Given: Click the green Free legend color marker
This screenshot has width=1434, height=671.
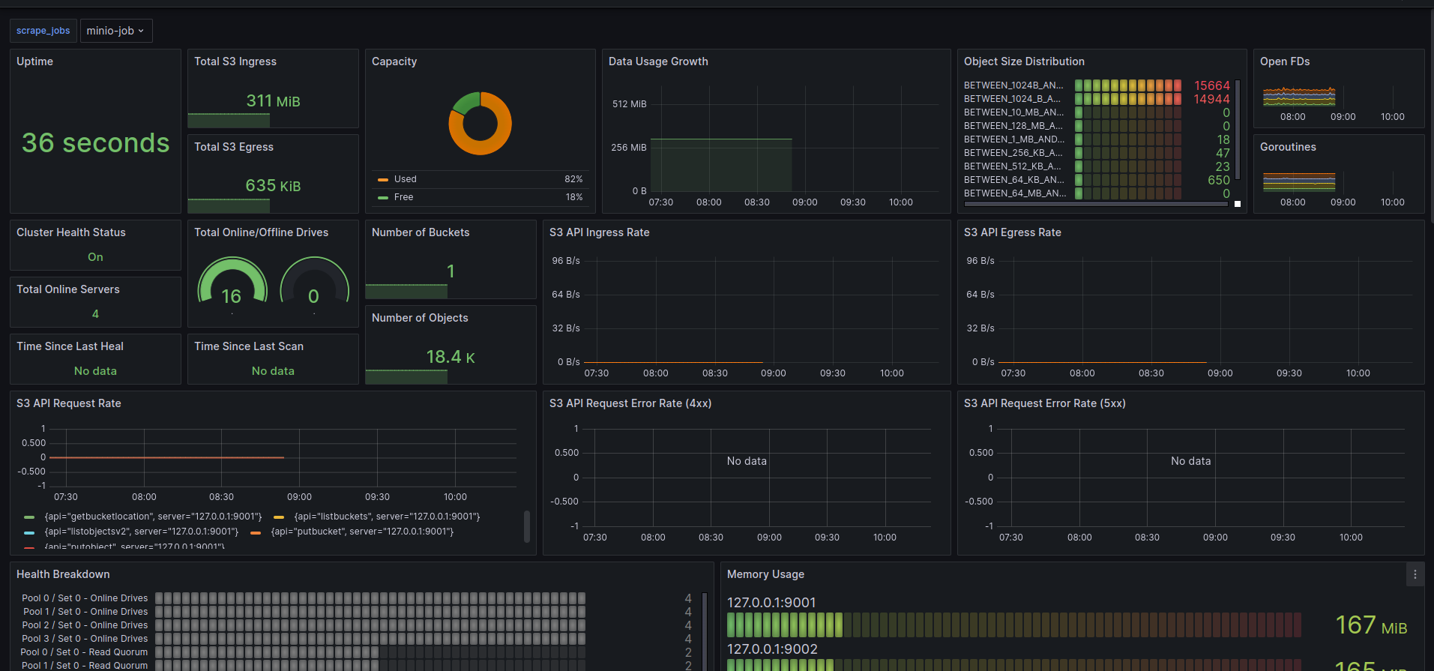Looking at the screenshot, I should click(383, 198).
